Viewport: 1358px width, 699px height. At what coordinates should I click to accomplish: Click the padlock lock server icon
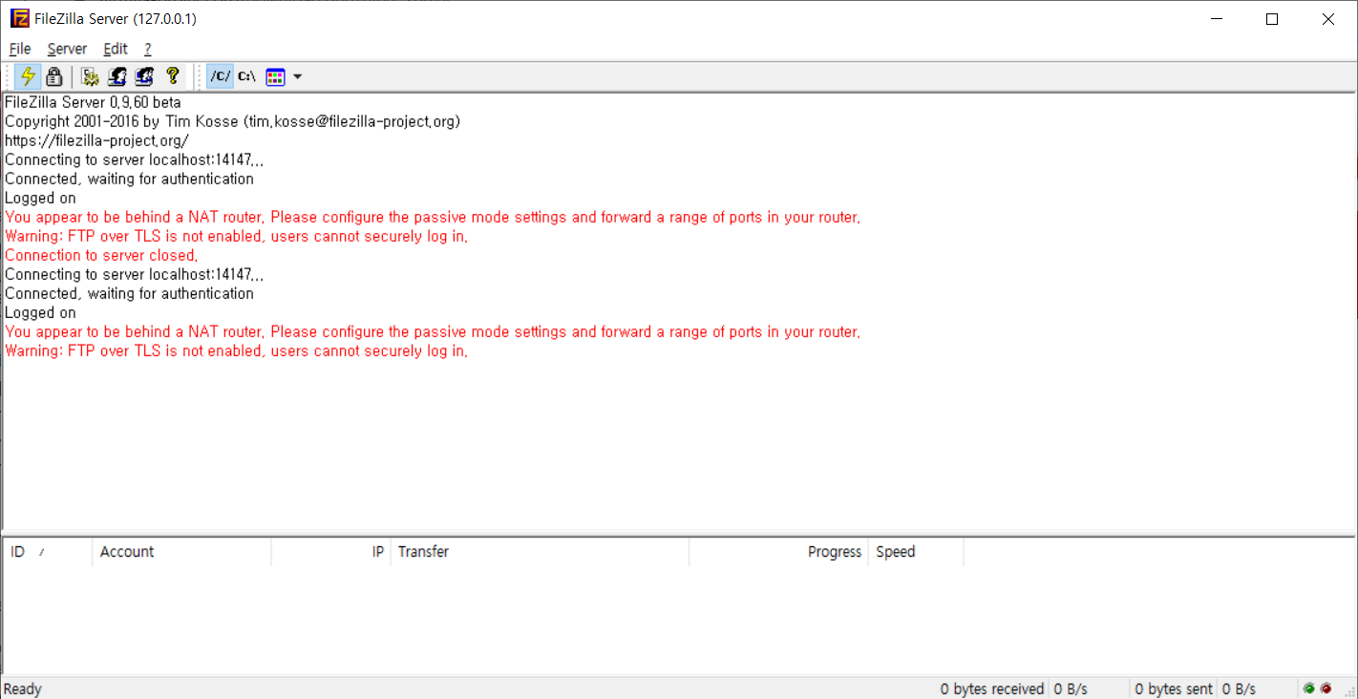(x=53, y=76)
